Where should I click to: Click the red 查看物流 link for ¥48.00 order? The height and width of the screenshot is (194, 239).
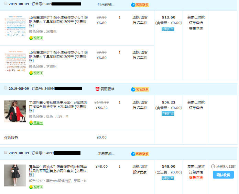(196, 178)
